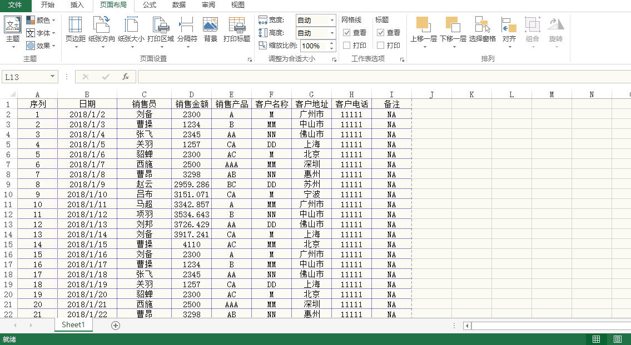Increase 缩放比例 with the up spinner
This screenshot has height=345, width=631.
[331, 43]
